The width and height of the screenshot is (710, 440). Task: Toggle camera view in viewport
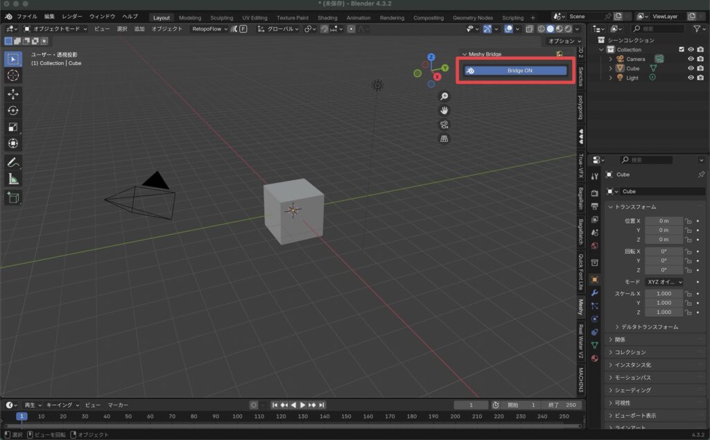tap(444, 125)
